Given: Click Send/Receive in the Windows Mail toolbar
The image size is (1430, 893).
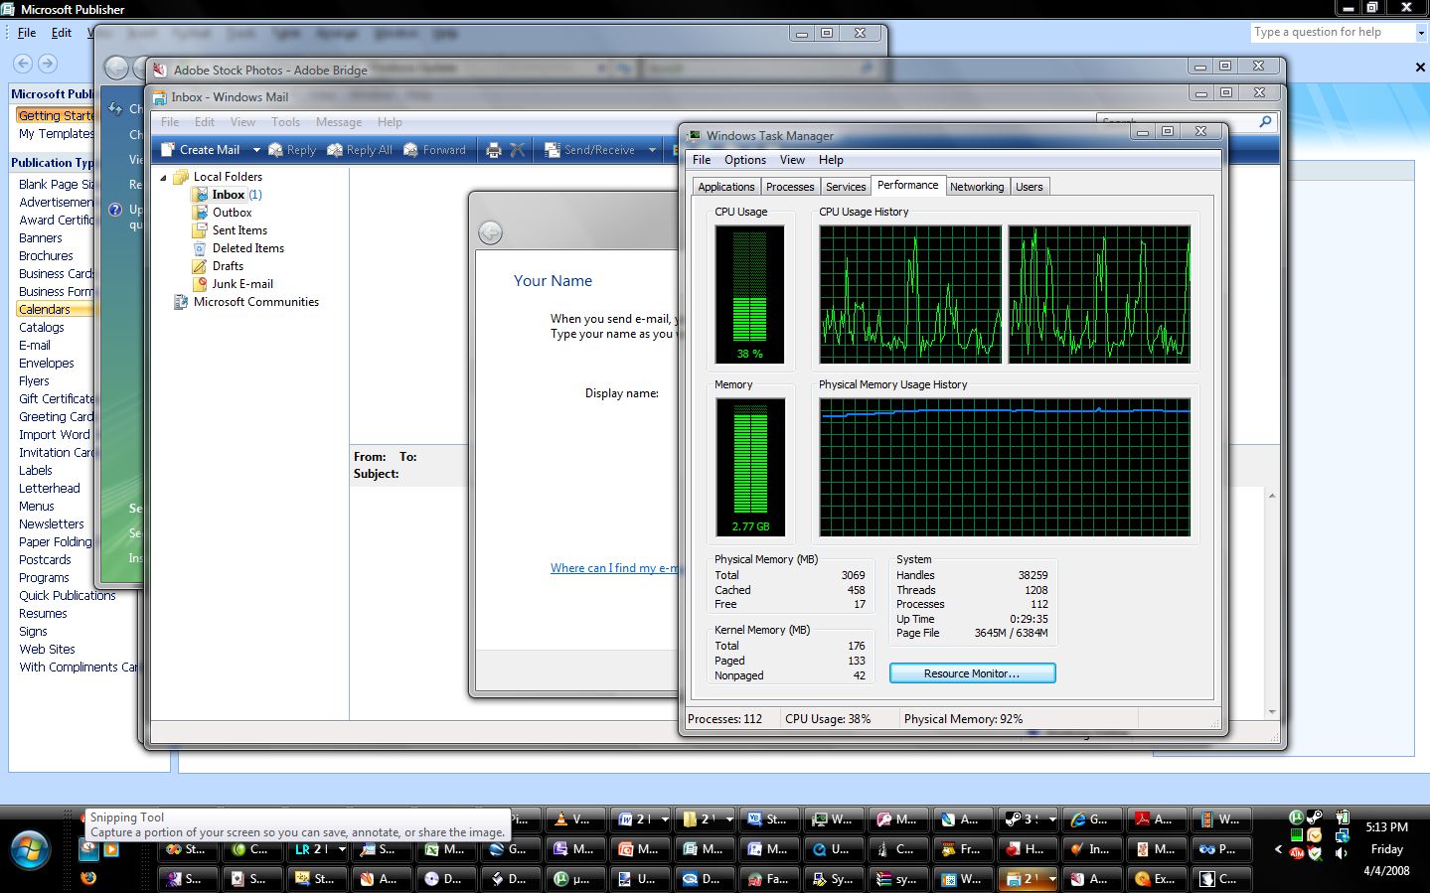Looking at the screenshot, I should click(590, 150).
